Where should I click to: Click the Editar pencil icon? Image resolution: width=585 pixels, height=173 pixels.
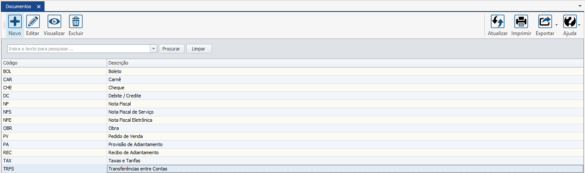click(x=33, y=21)
